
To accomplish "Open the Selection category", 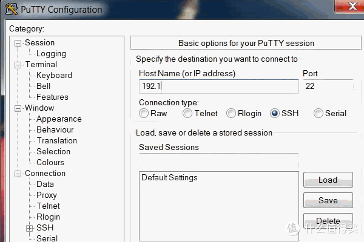I will click(x=53, y=151).
